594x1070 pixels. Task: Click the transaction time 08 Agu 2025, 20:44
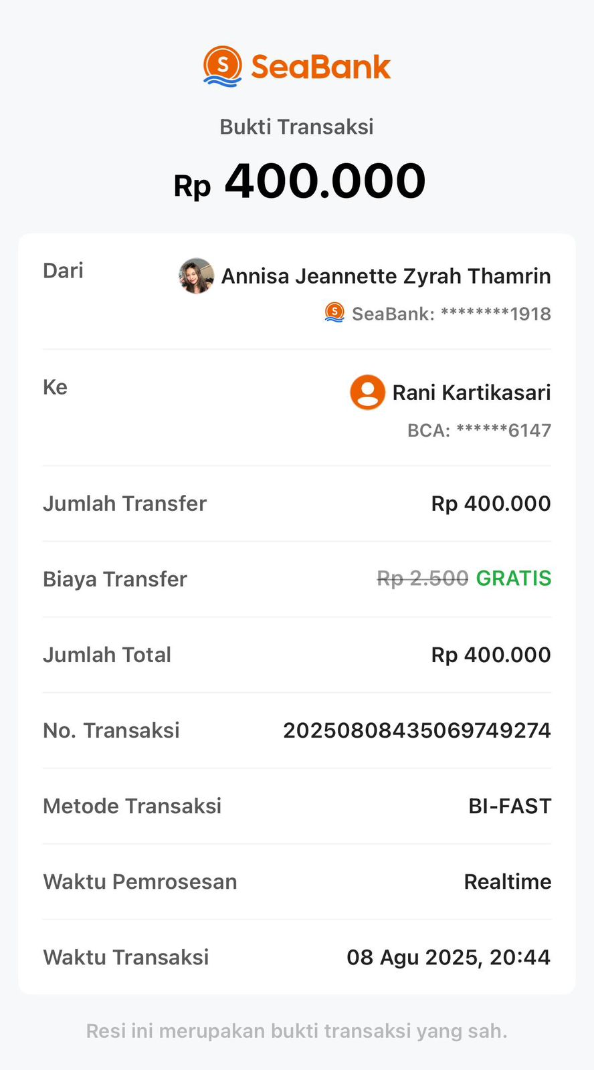click(x=448, y=957)
